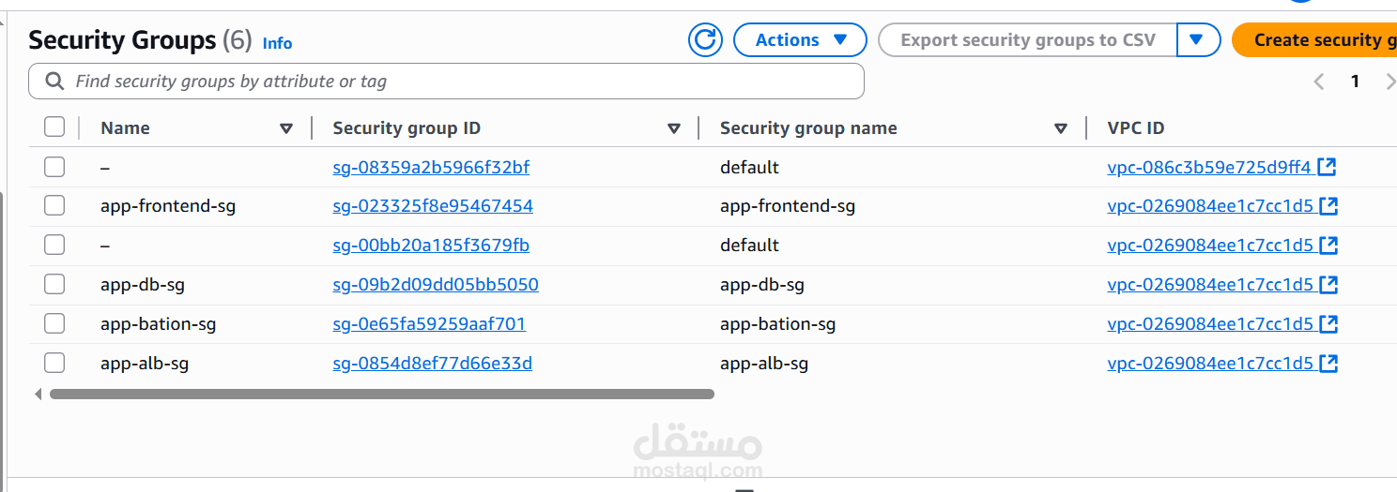Open the Actions dropdown menu
This screenshot has width=1397, height=492.
point(800,40)
